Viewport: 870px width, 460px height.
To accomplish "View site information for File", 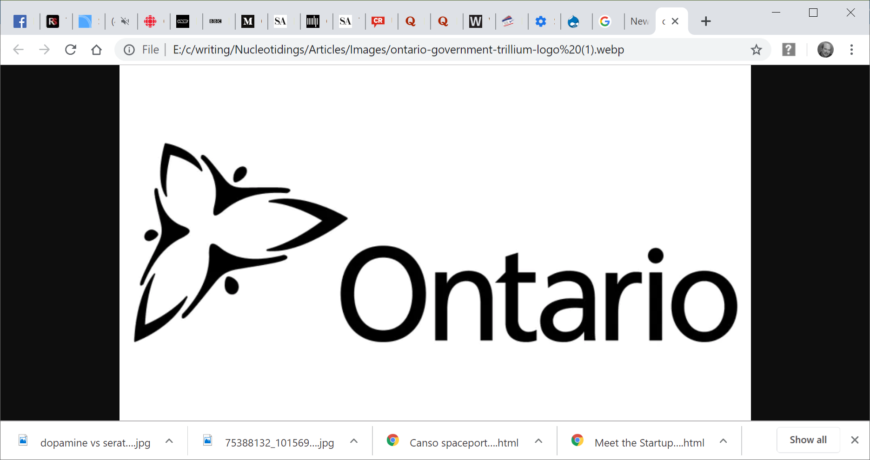I will [x=129, y=50].
